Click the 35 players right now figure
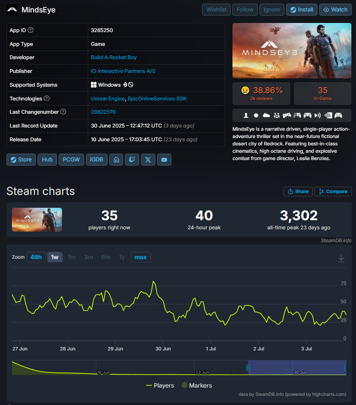 coord(109,216)
